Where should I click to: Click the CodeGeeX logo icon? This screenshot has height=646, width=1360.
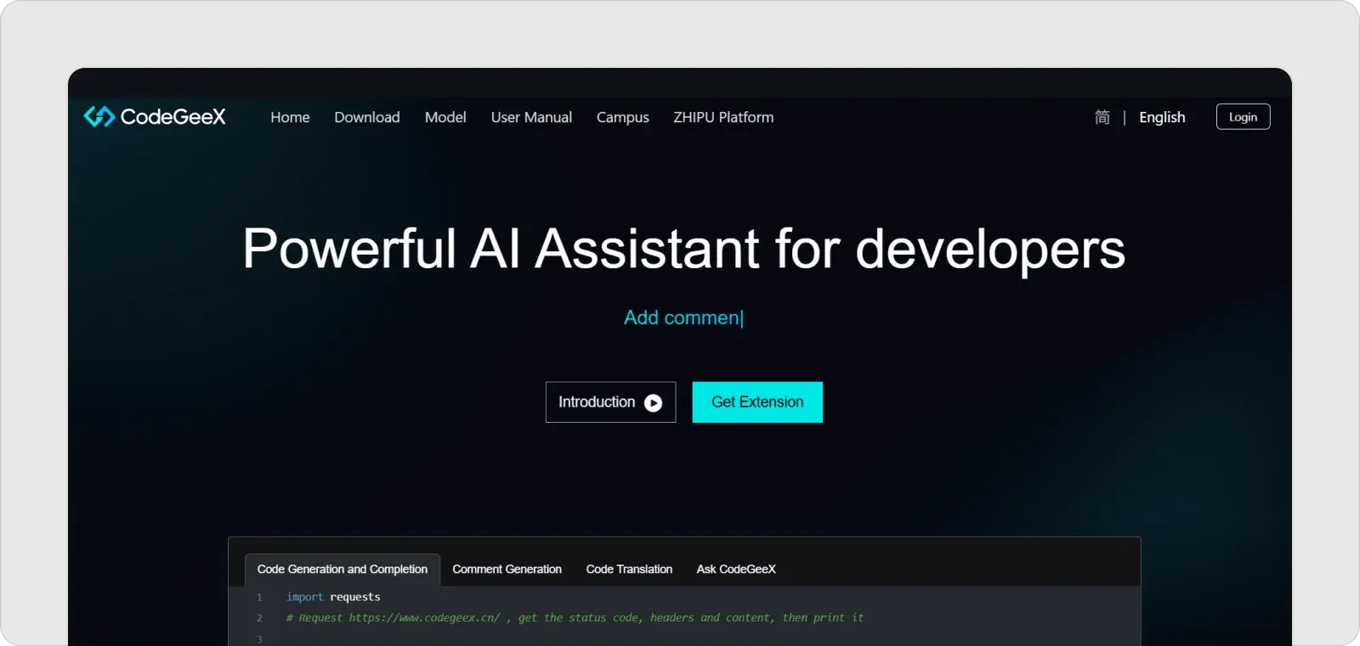99,116
